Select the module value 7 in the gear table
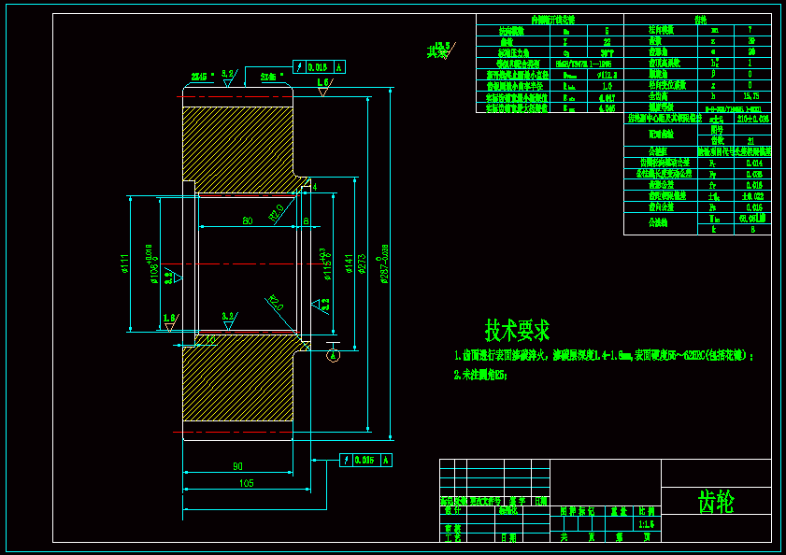 point(750,30)
